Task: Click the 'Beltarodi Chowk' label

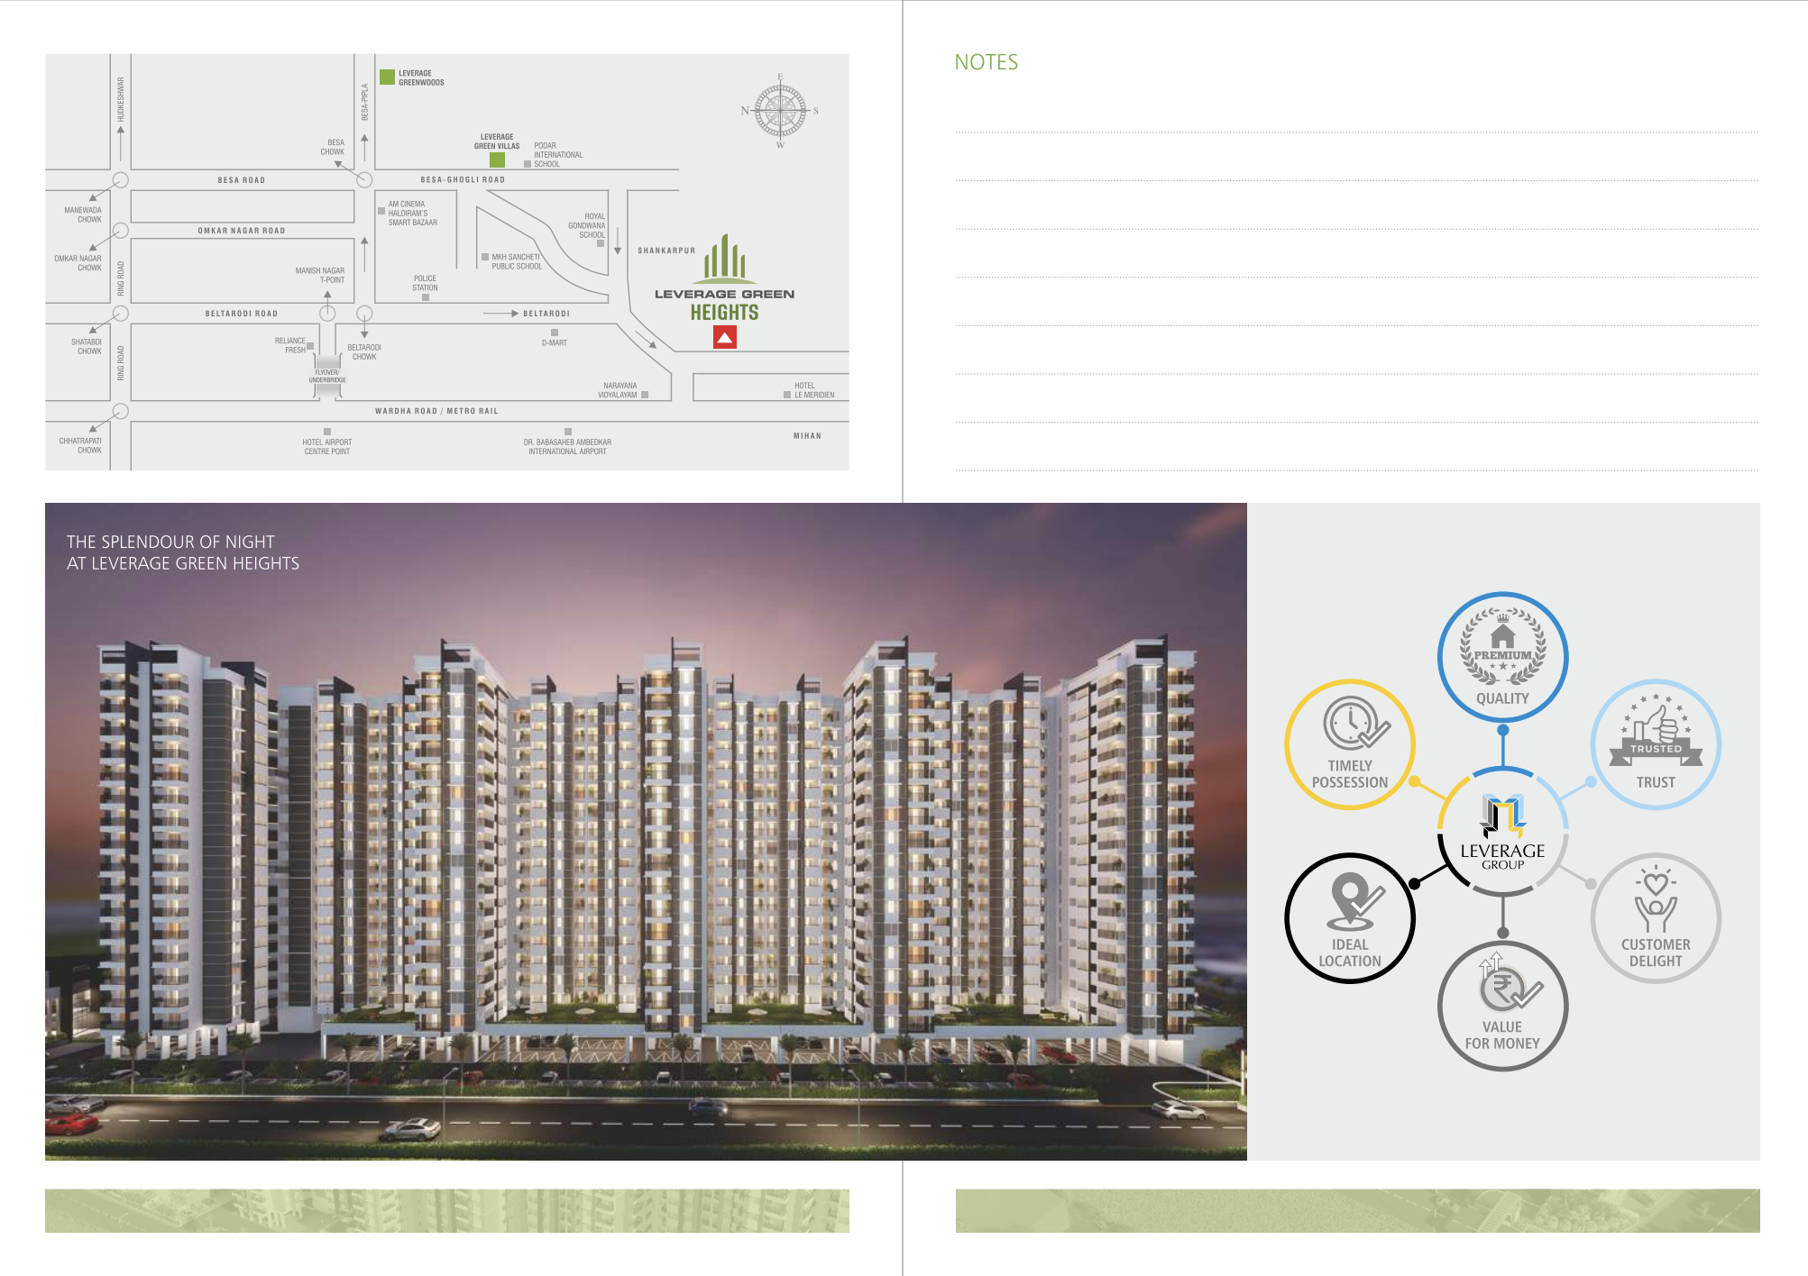Action: (x=364, y=352)
